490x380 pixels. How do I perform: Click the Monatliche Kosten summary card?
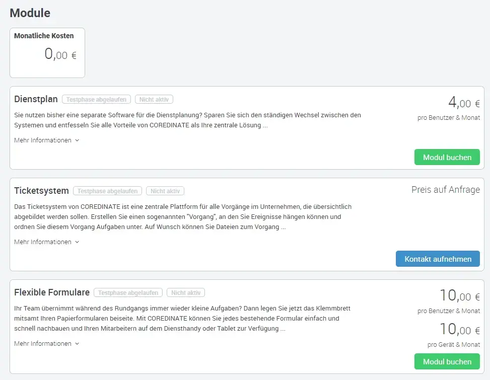point(47,53)
